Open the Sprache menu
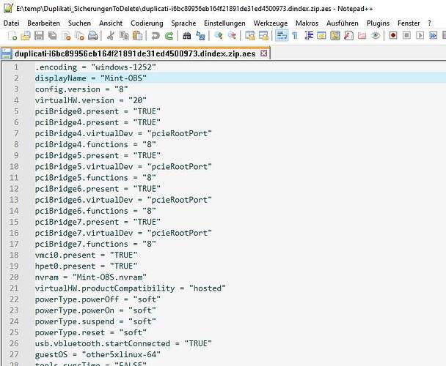446x366 pixels. coord(183,23)
